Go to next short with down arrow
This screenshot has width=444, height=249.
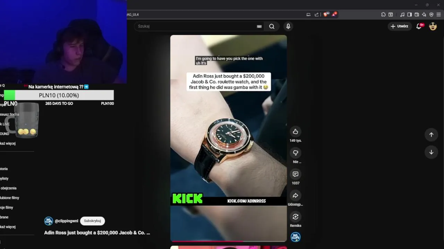(x=431, y=152)
